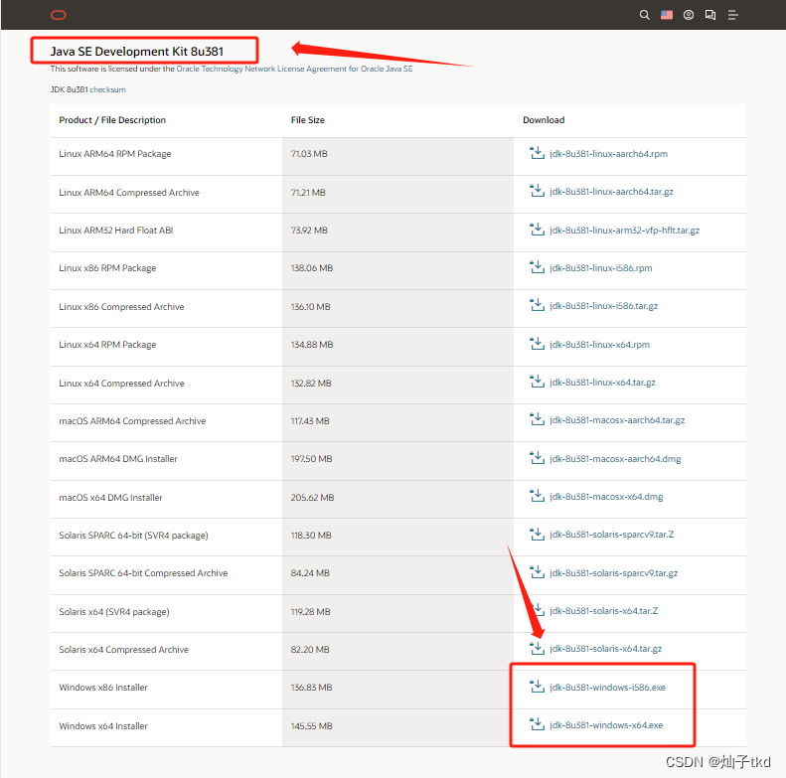
Task: Click the Product / File Description header
Action: (x=112, y=120)
